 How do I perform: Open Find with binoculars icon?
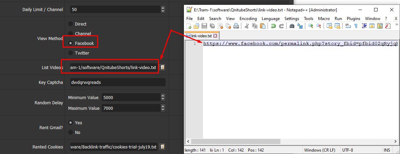(x=292, y=26)
